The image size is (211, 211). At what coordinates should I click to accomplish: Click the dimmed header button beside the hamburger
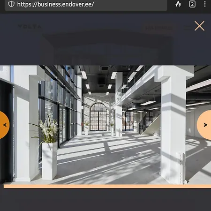click(x=159, y=28)
